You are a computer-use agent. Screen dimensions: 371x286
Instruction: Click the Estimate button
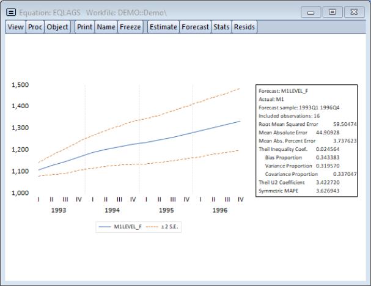(163, 27)
